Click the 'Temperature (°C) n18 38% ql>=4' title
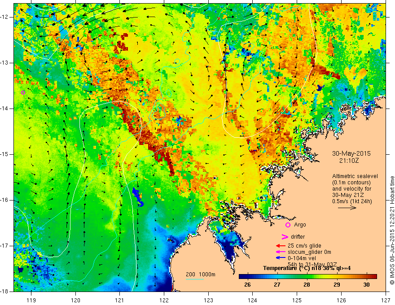The image size is (395, 305). coord(307,268)
